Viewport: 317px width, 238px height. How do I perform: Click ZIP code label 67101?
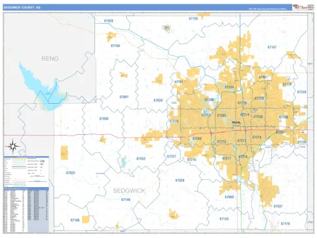179,82
